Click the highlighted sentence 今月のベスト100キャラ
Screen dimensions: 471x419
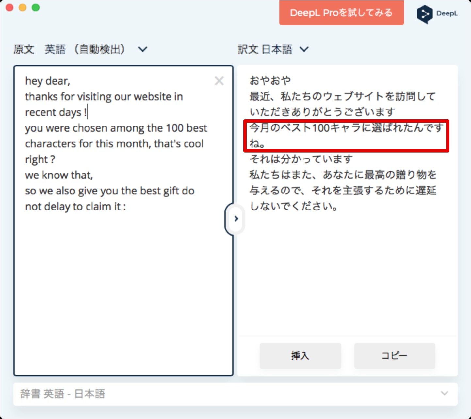(346, 128)
